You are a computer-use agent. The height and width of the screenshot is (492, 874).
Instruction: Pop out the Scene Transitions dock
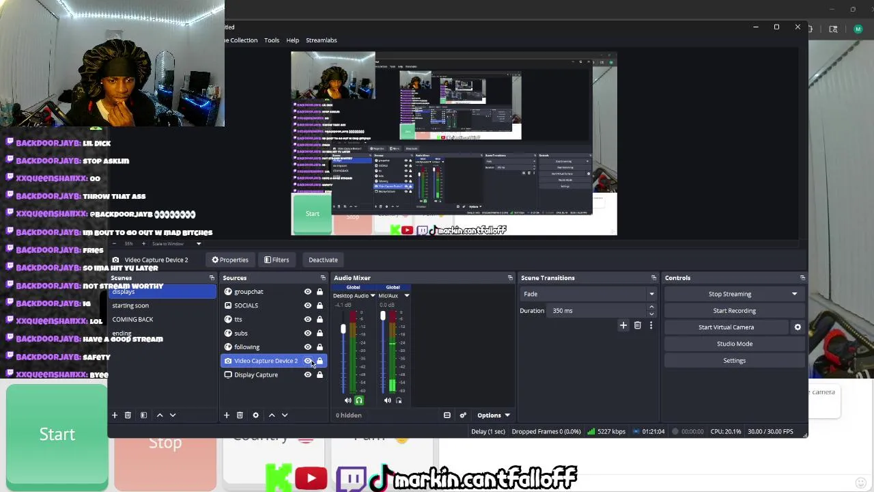(653, 278)
